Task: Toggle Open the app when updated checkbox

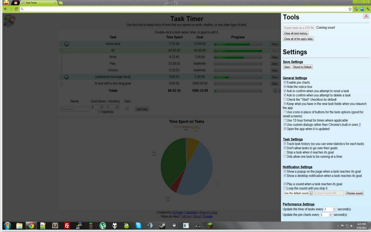Action: 285,129
